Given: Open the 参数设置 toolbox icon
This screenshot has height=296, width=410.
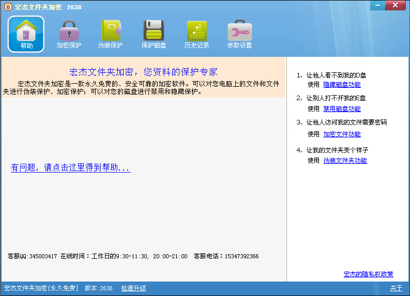Looking at the screenshot, I should (x=239, y=34).
